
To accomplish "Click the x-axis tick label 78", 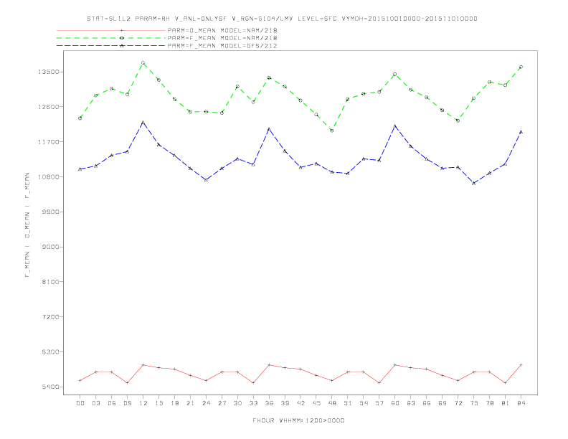I will 489,403.
